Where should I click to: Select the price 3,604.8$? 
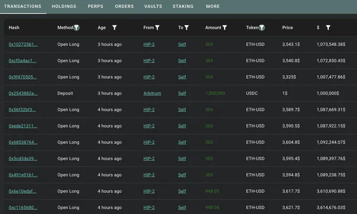291,142
